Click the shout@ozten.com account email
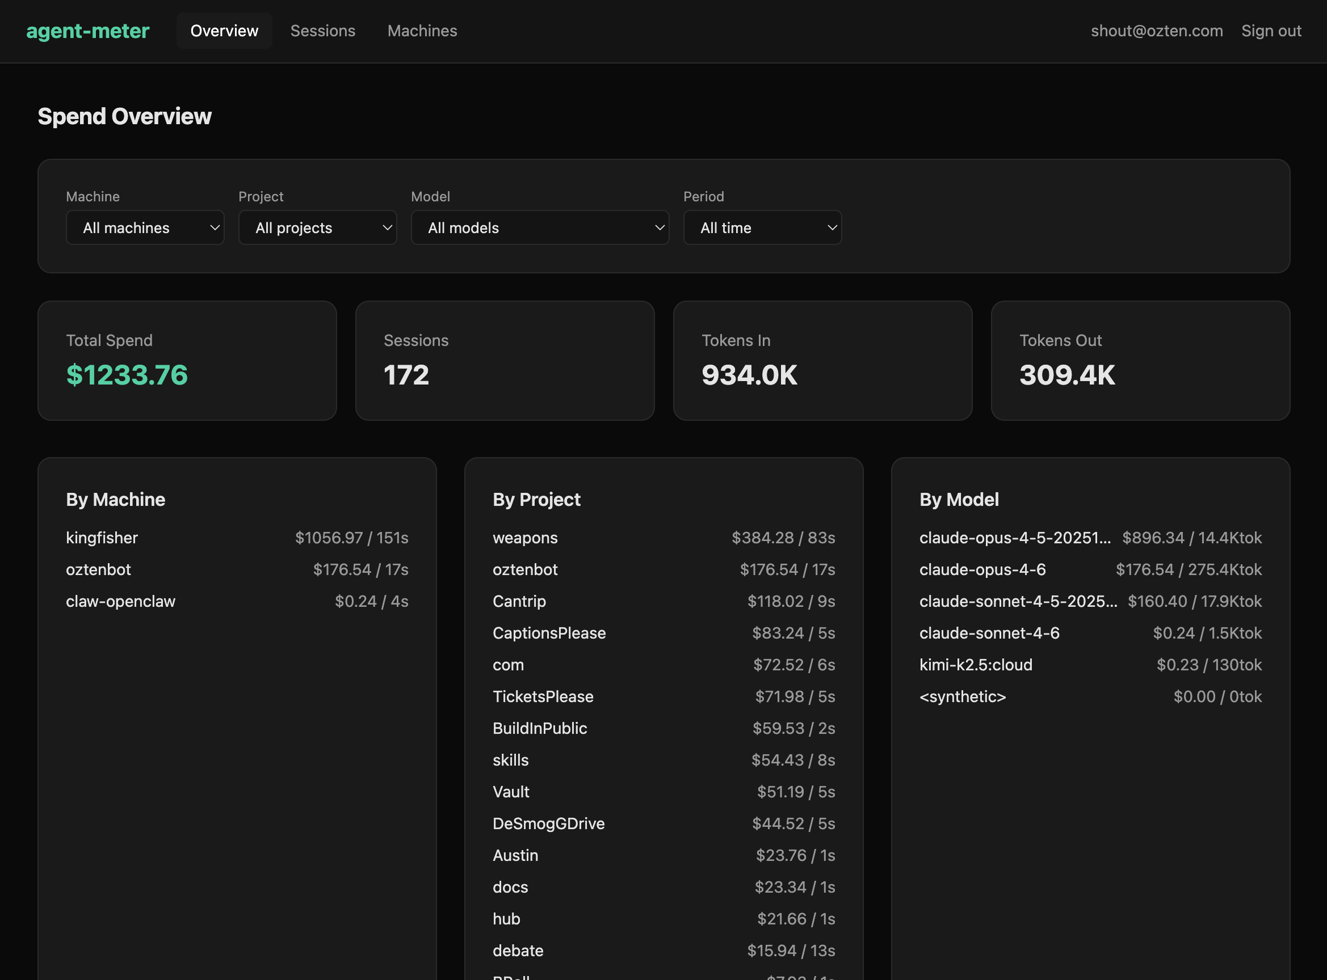Image resolution: width=1327 pixels, height=980 pixels. pos(1157,30)
